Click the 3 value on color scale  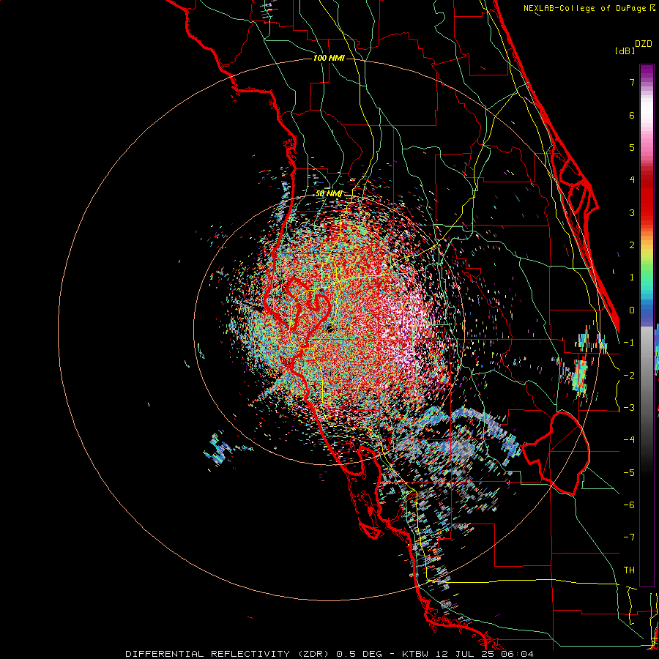pos(632,212)
